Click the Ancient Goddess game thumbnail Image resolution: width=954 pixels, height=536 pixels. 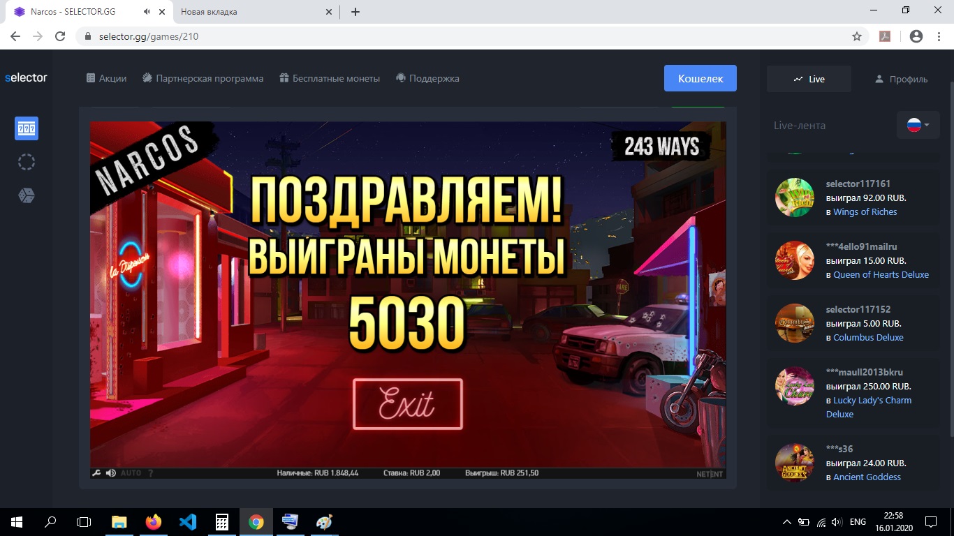[795, 463]
